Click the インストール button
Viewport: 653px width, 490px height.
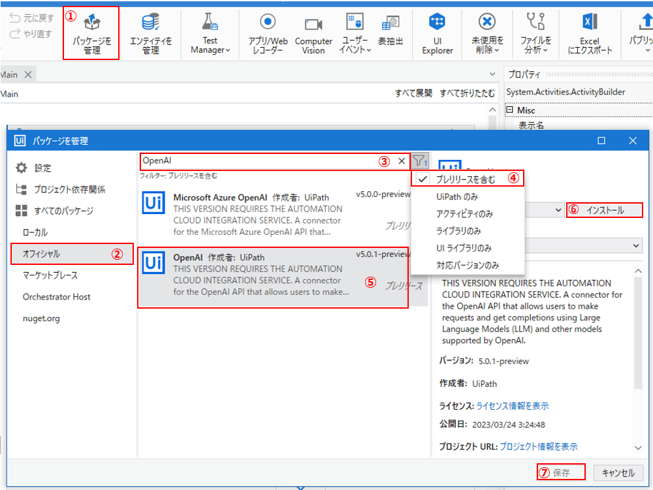point(604,210)
